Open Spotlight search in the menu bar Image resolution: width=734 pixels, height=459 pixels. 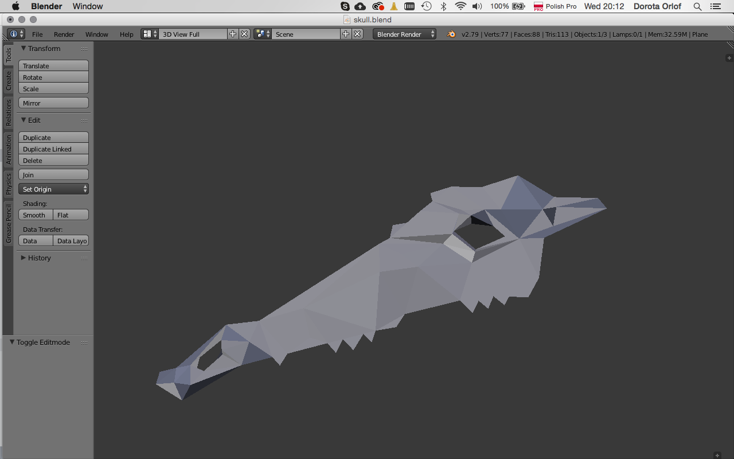point(697,6)
